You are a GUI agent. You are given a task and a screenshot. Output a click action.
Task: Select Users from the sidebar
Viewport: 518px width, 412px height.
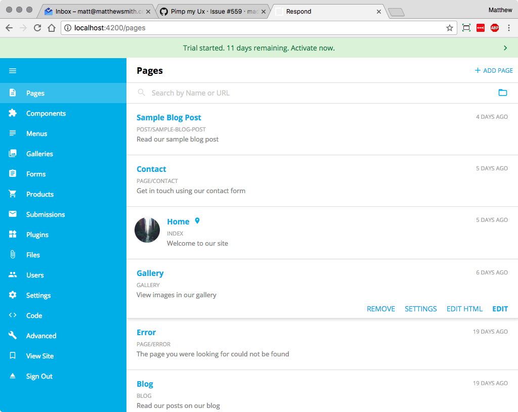35,275
